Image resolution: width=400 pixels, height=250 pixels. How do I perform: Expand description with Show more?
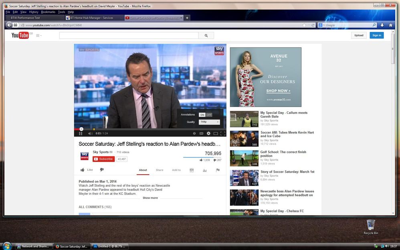[x=150, y=198]
